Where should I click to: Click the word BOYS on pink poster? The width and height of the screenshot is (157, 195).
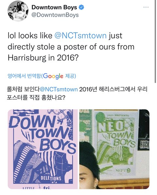[58, 146]
